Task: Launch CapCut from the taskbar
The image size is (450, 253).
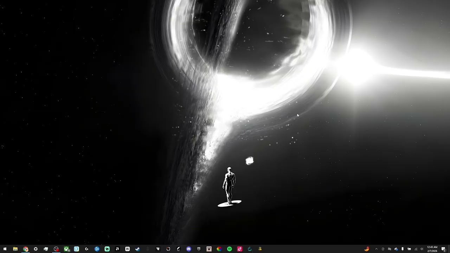Action: pos(127,249)
